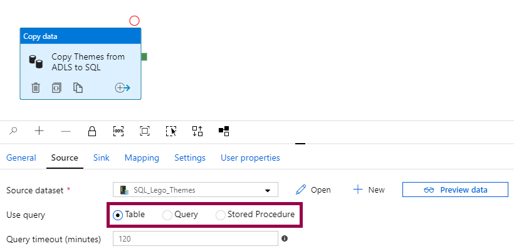
Task: Delete the Copy data activity with trash icon
Action: 36,88
